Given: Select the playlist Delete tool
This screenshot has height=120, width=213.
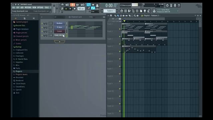Looking at the screenshot, I should tap(121, 16).
